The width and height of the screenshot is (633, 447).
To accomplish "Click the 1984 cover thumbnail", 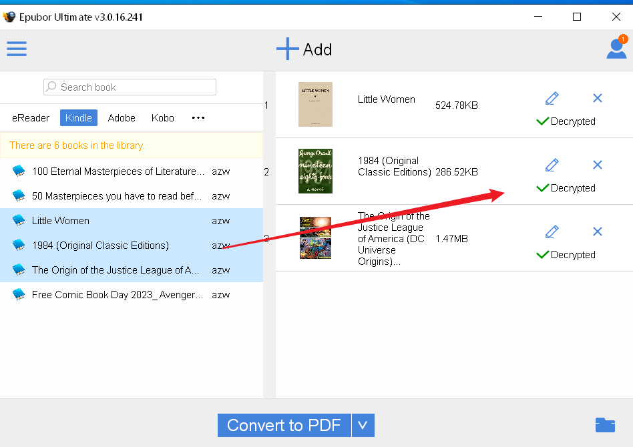I will click(315, 171).
